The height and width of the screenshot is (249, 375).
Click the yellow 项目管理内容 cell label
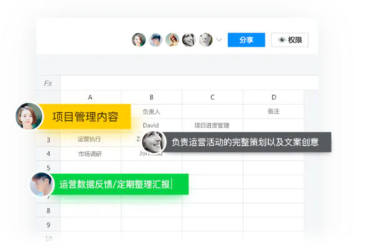click(85, 116)
